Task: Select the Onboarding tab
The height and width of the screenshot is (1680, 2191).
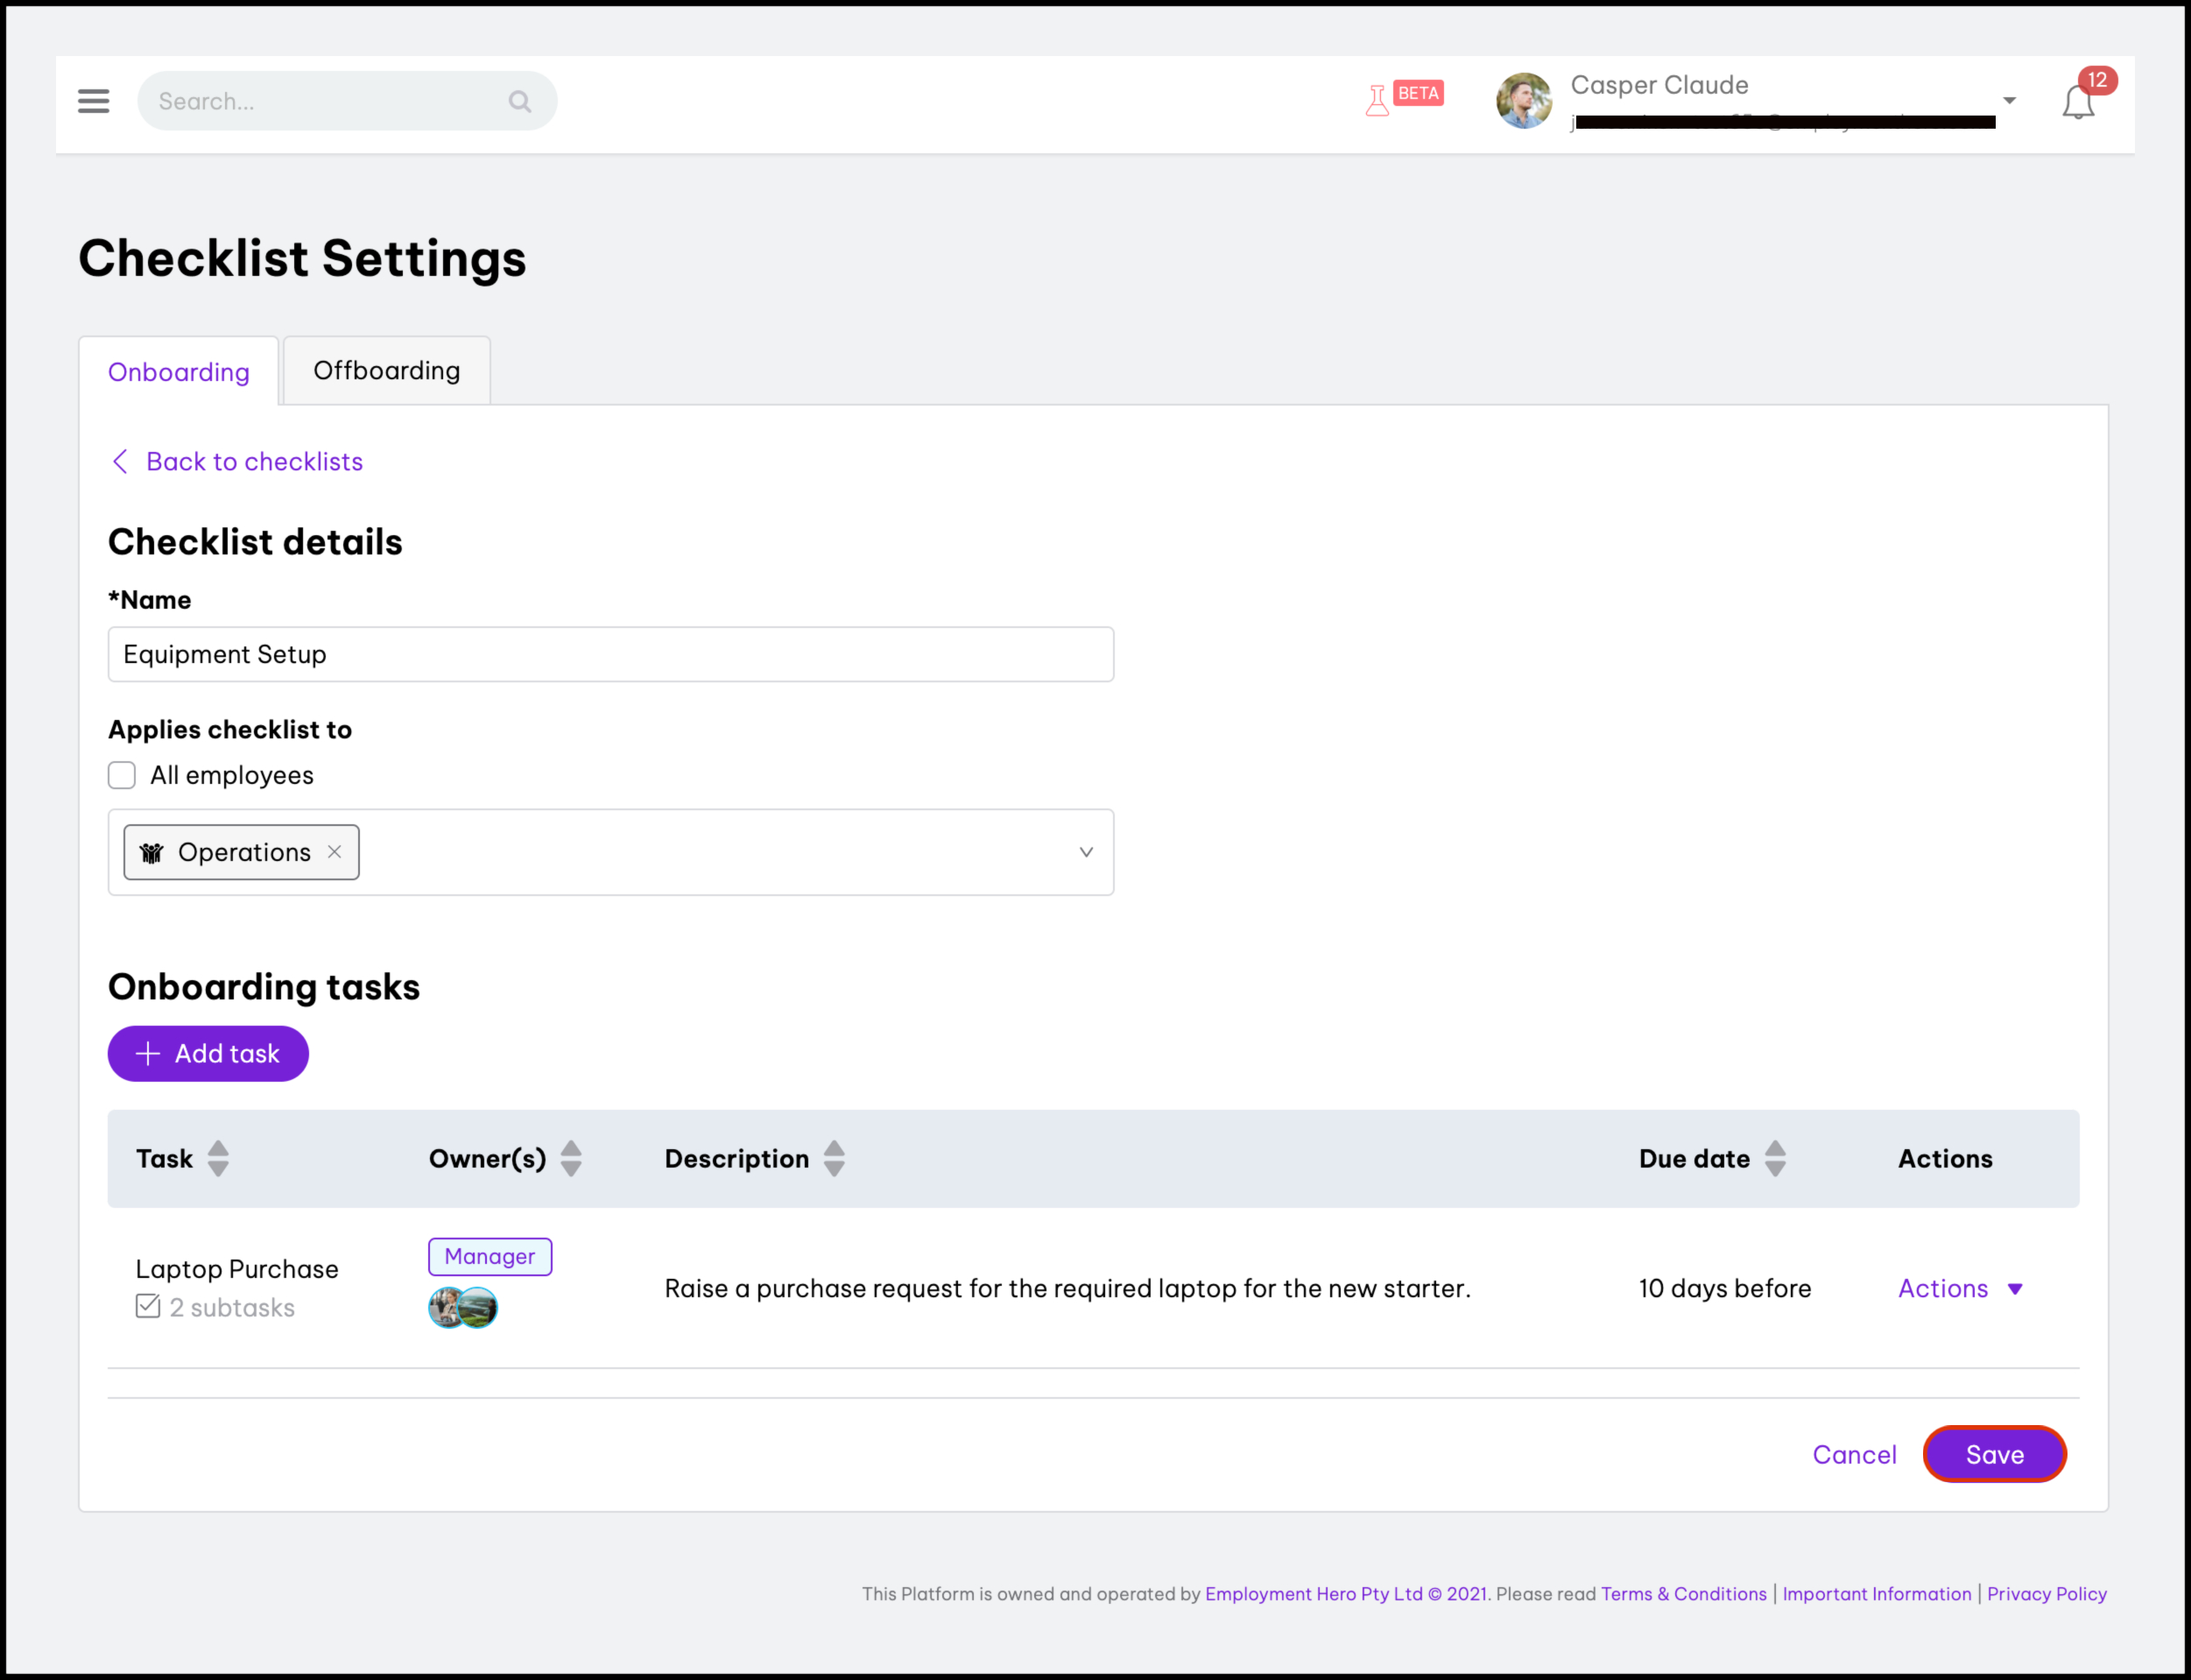Action: [179, 372]
